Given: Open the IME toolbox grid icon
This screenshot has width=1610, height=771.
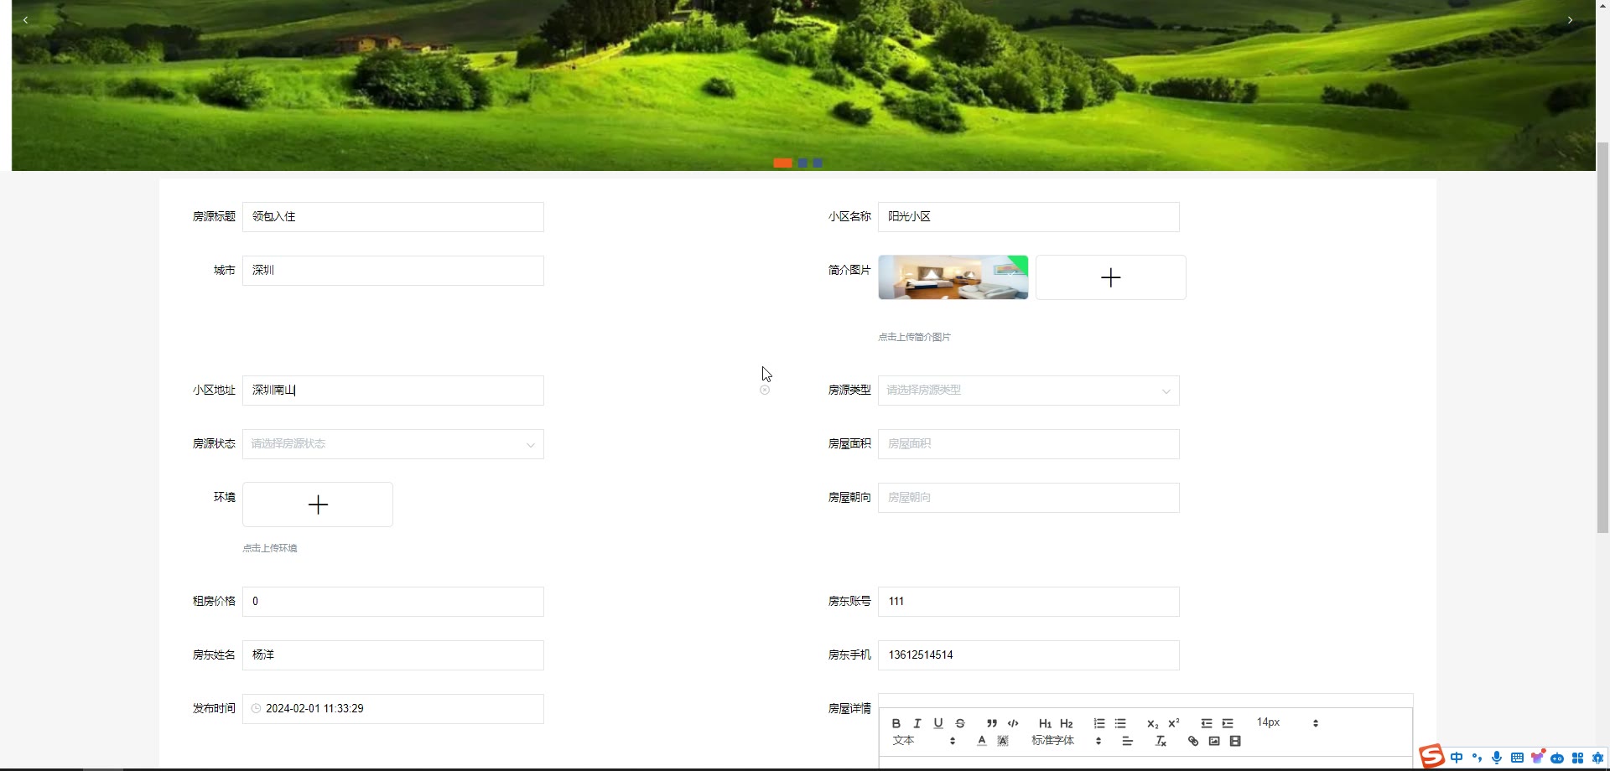Looking at the screenshot, I should 1577,758.
